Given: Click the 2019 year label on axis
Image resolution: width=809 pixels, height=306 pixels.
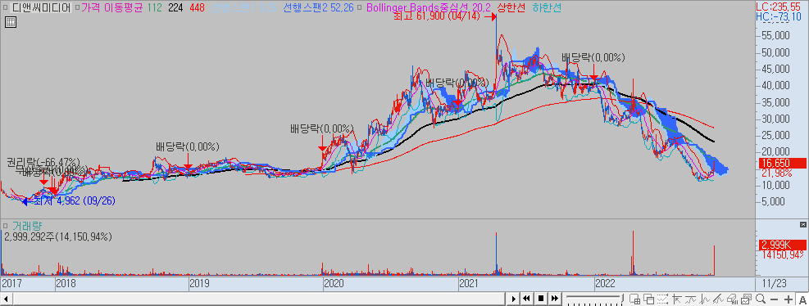Looking at the screenshot, I should click(199, 283).
